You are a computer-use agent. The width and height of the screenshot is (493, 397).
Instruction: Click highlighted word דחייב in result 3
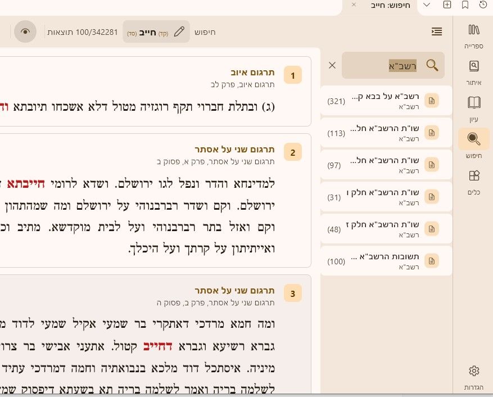tap(157, 346)
